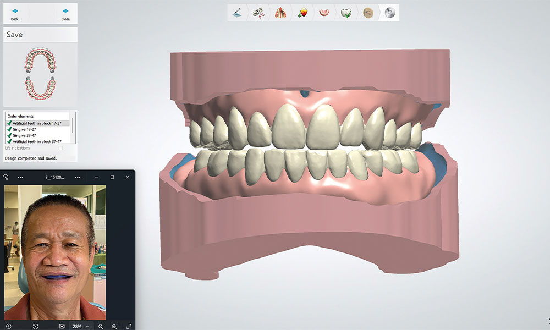Click the zoom out magnifier in photo viewer
Screen dimensions: 550x330
click(x=101, y=326)
